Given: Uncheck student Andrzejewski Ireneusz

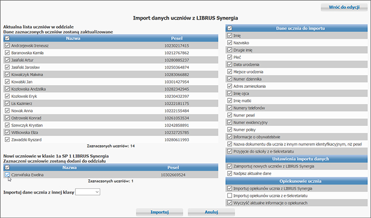Looking at the screenshot, I should pos(7,46).
